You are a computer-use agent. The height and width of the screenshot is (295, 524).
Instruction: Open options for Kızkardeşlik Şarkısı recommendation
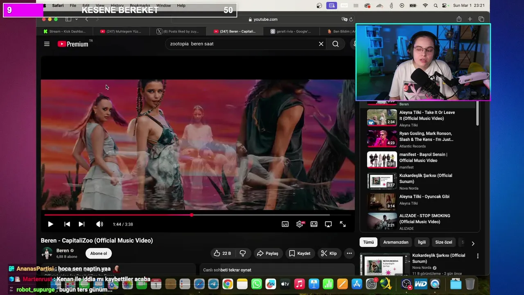[477, 256]
